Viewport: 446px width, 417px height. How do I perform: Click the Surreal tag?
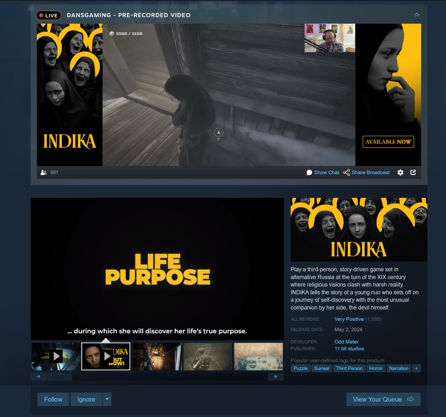[321, 368]
